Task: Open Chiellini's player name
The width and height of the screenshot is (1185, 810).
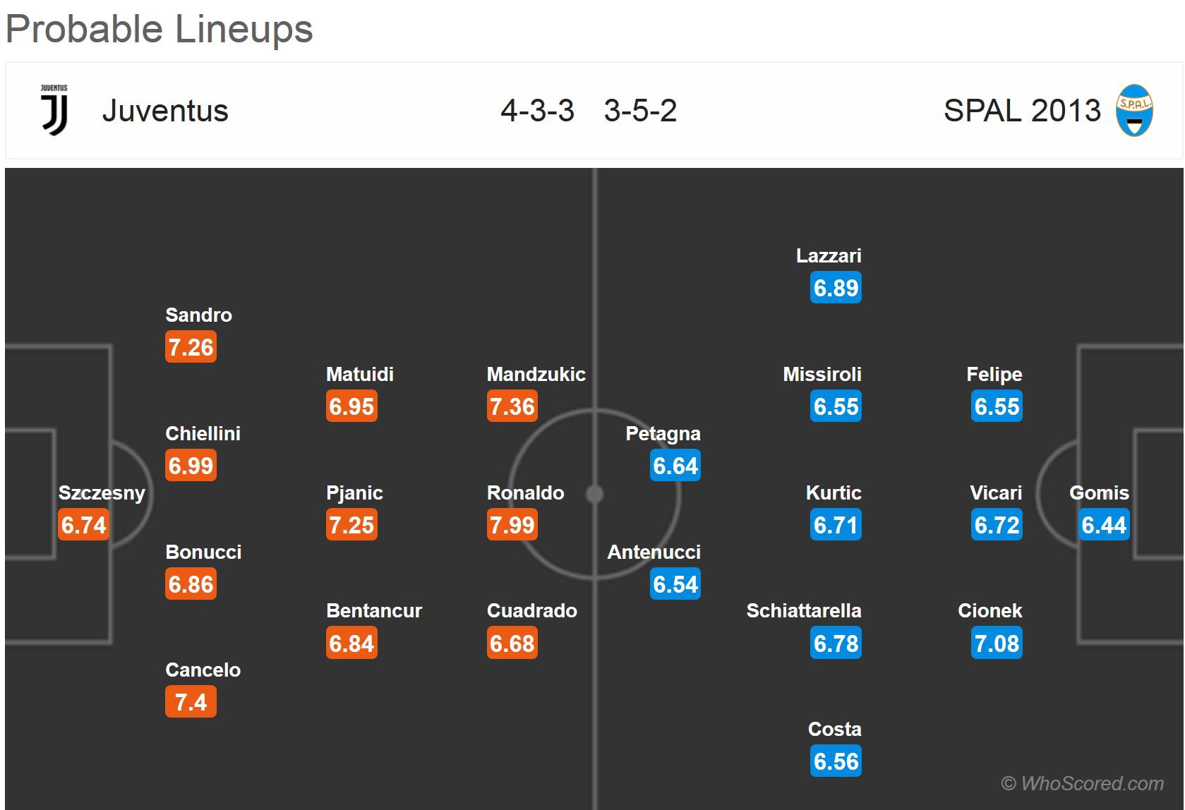Action: pos(203,433)
